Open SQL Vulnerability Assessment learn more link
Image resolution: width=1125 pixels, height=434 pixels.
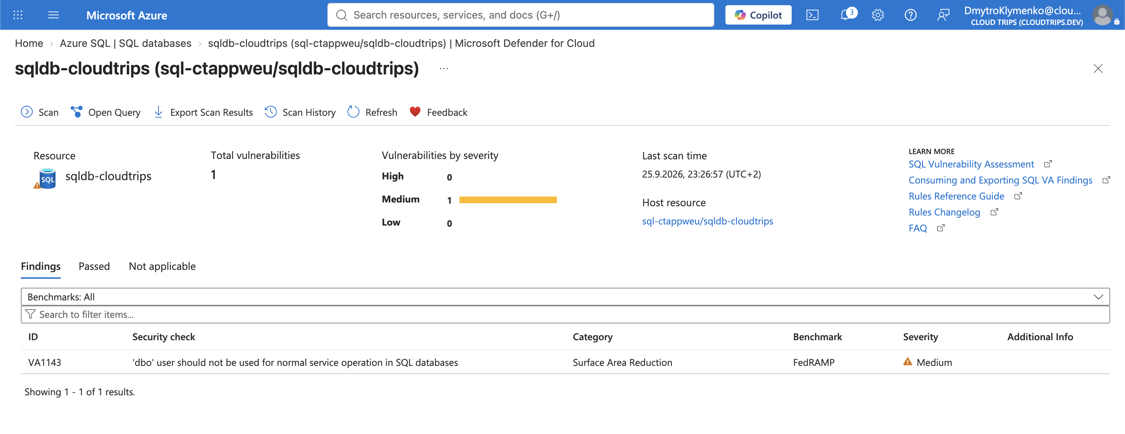(971, 165)
